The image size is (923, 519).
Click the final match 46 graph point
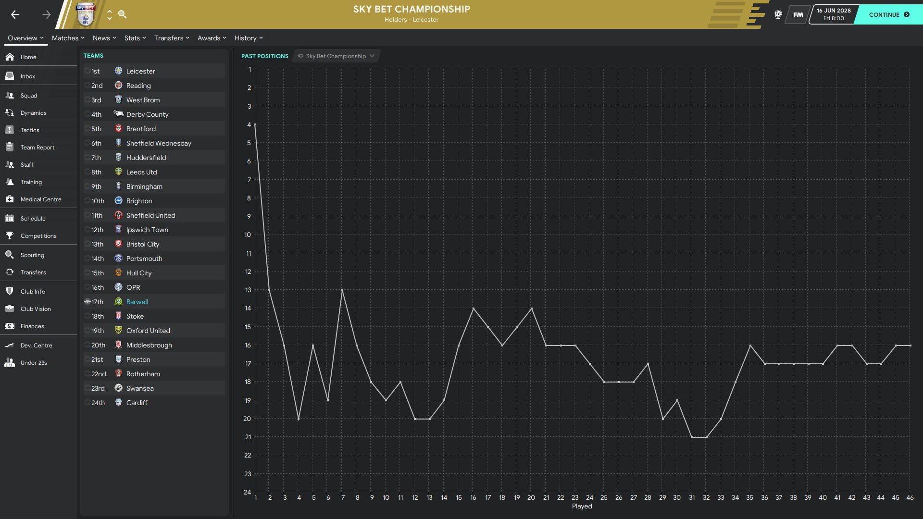[910, 346]
